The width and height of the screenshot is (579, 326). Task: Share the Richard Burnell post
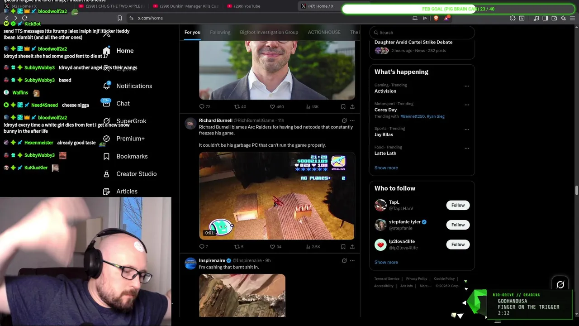(x=352, y=247)
